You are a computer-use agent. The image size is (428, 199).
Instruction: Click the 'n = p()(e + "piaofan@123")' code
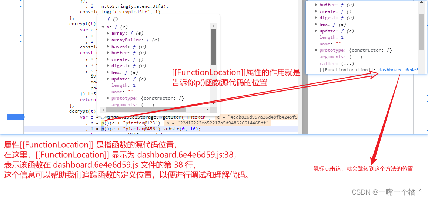123,123
